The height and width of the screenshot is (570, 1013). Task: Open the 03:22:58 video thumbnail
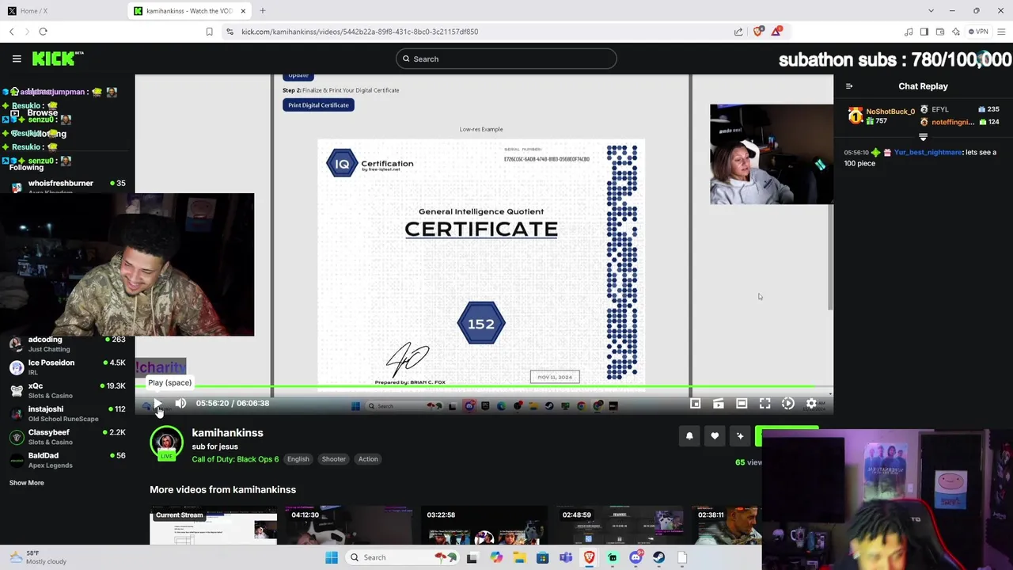pyautogui.click(x=484, y=526)
